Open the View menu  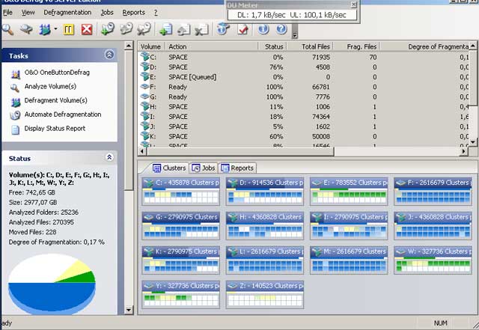click(x=28, y=13)
